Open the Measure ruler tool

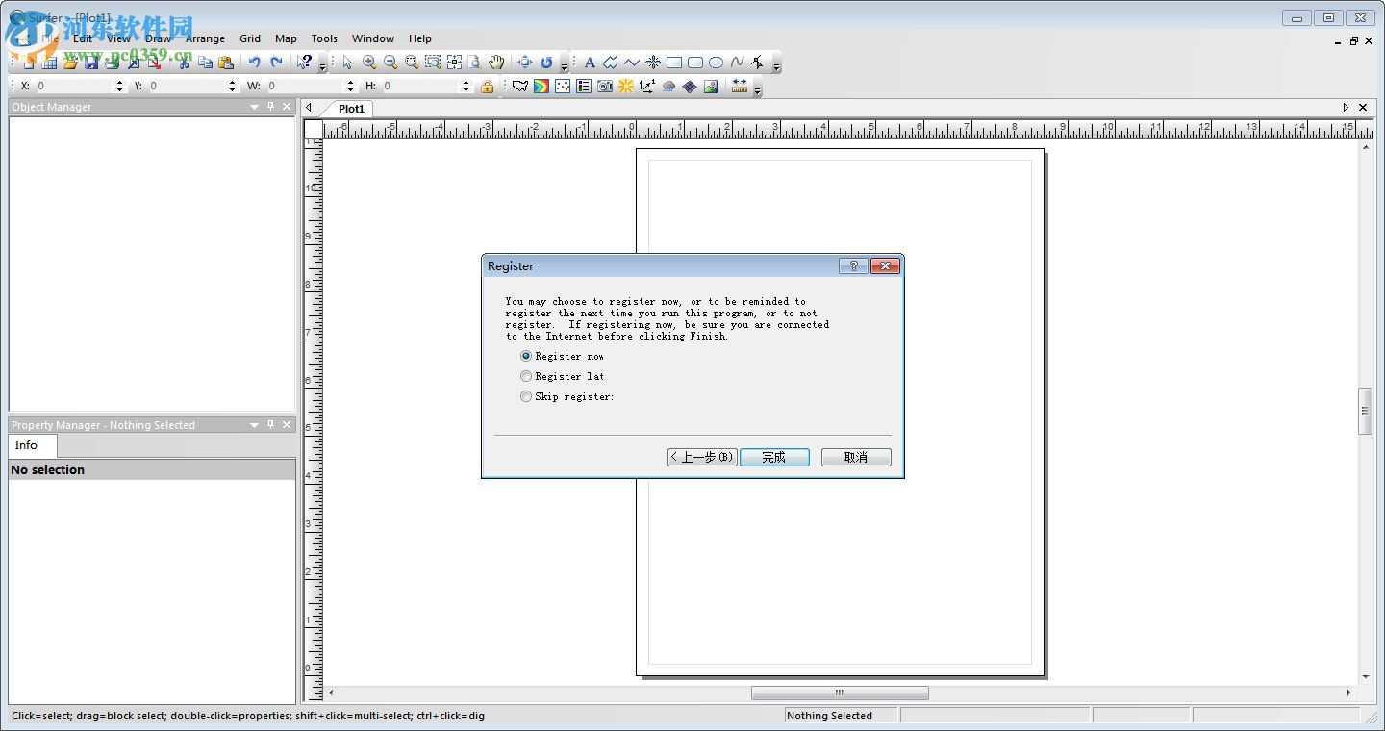(x=740, y=87)
